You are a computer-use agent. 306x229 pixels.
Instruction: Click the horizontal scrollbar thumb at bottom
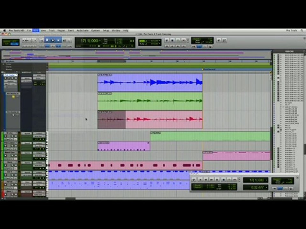70,198
